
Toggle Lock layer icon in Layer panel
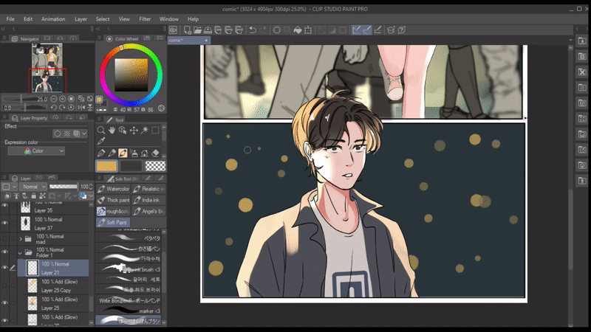[x=33, y=196]
